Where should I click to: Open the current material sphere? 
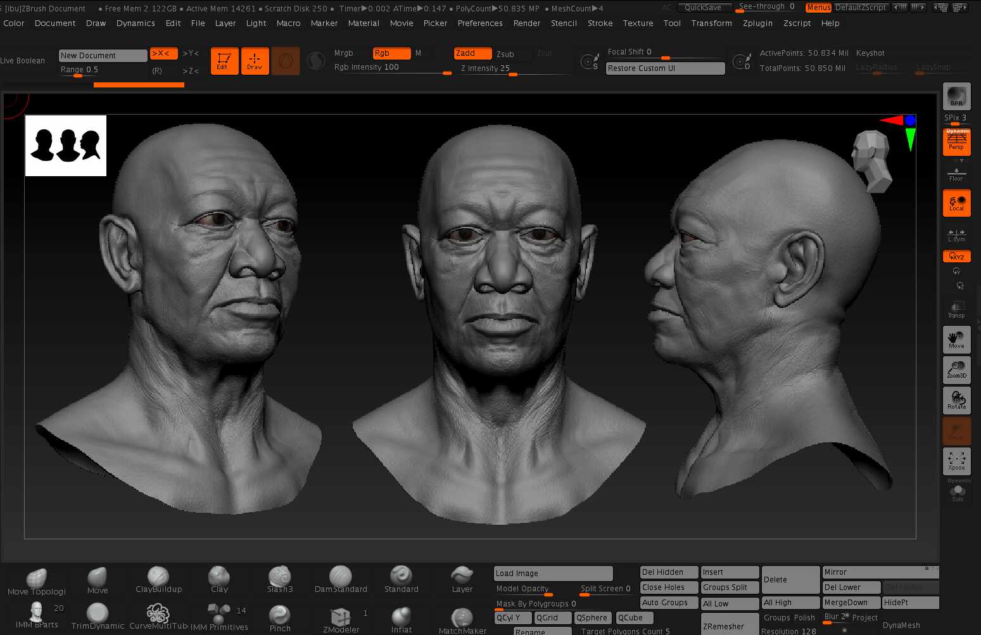[x=315, y=60]
